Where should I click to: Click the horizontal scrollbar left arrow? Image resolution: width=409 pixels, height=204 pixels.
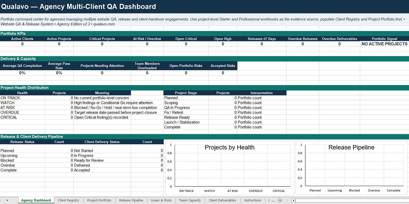[x=294, y=200]
